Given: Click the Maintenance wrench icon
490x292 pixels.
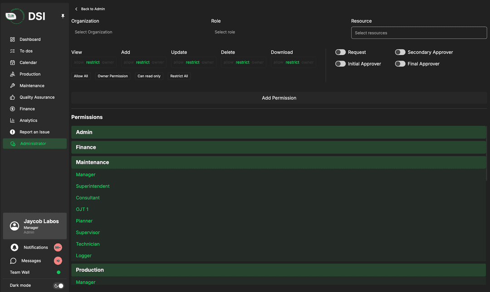Looking at the screenshot, I should point(13,86).
